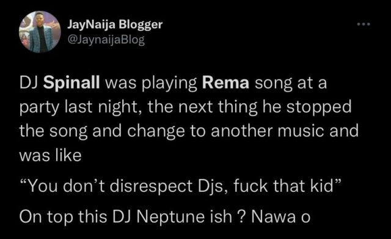Open the three-dot more options menu
Screen dimensions: 391x239
[364, 24]
